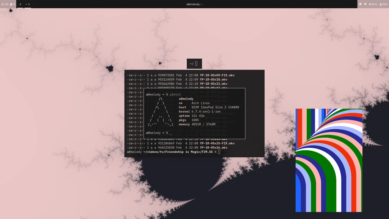Select workspace tag 3 in the bar

coord(20,4)
